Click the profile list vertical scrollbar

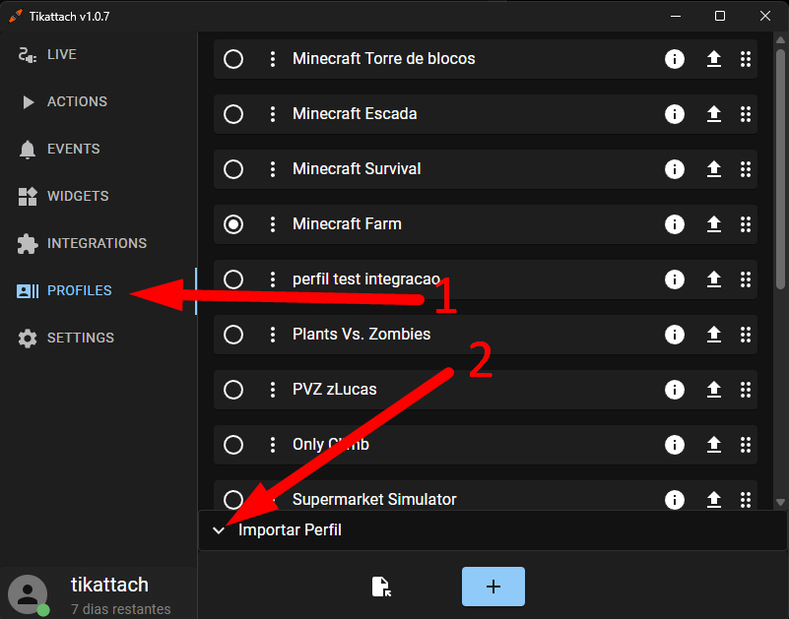[780, 169]
